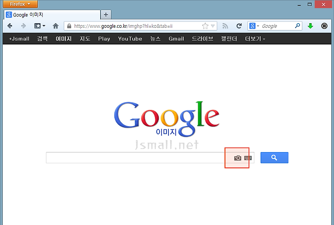
Task: Open 검색 in the Google bar
Action: [42, 39]
